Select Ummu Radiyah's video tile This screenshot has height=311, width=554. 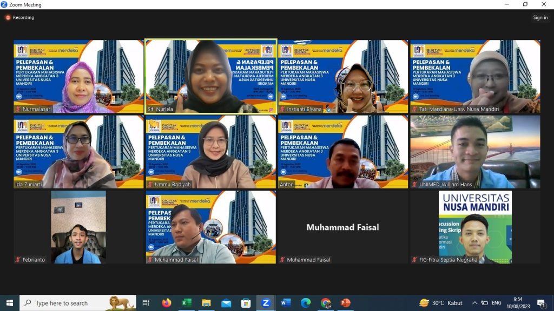click(x=211, y=152)
